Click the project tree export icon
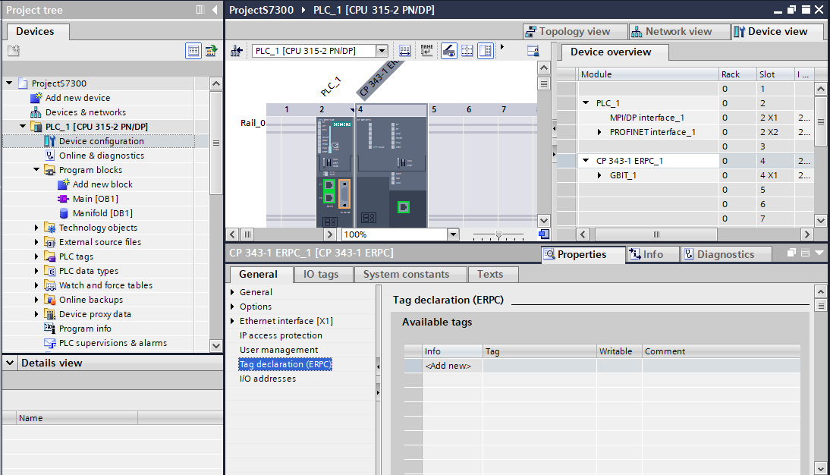The height and width of the screenshot is (475, 830). 211,51
